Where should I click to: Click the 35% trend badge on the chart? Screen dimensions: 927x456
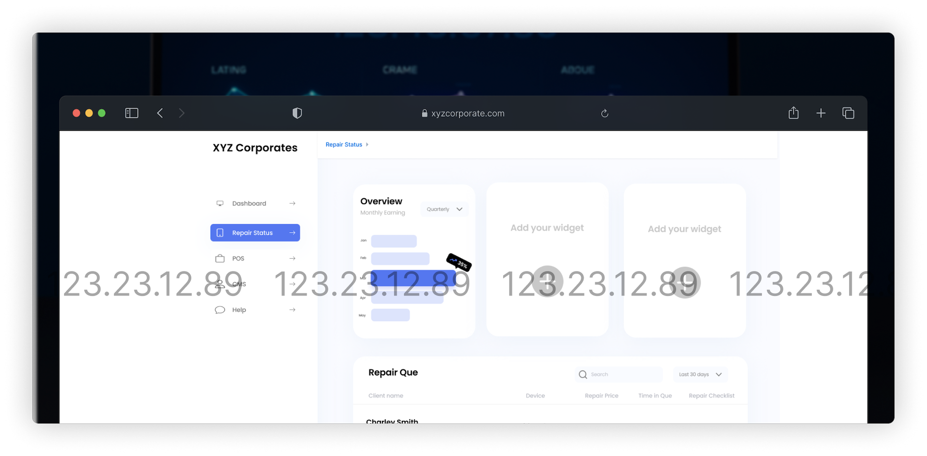pos(459,263)
